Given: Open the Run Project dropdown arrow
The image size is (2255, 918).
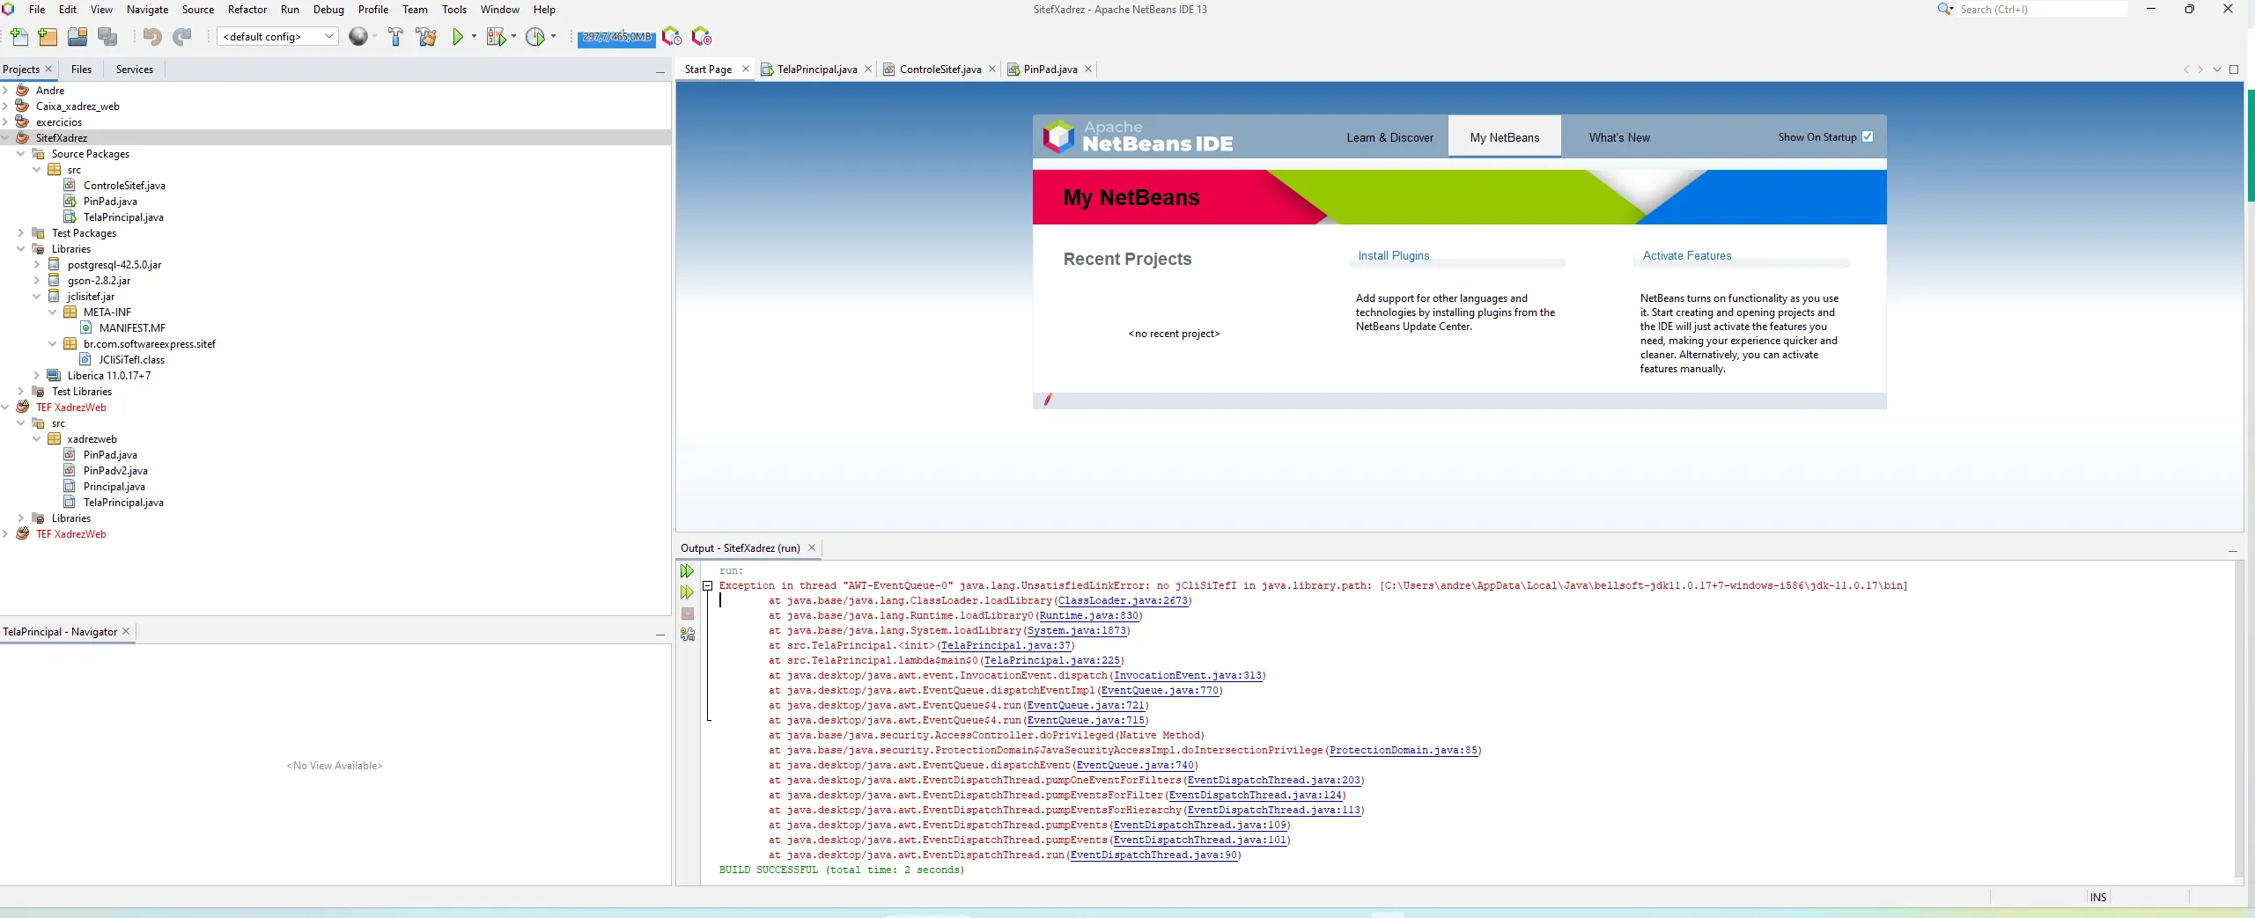Looking at the screenshot, I should tap(474, 37).
